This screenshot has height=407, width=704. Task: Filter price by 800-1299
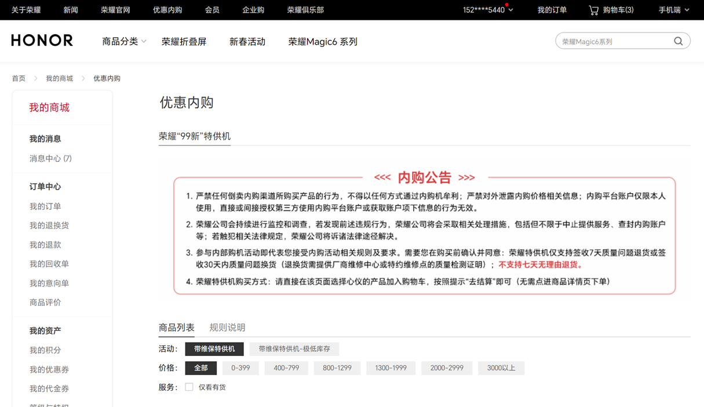coord(337,368)
